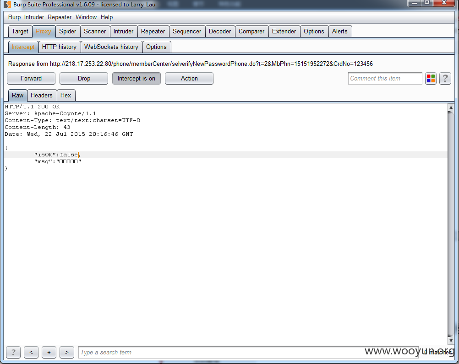Select the Intercept sub-tab
This screenshot has height=364, width=459.
pyautogui.click(x=23, y=47)
